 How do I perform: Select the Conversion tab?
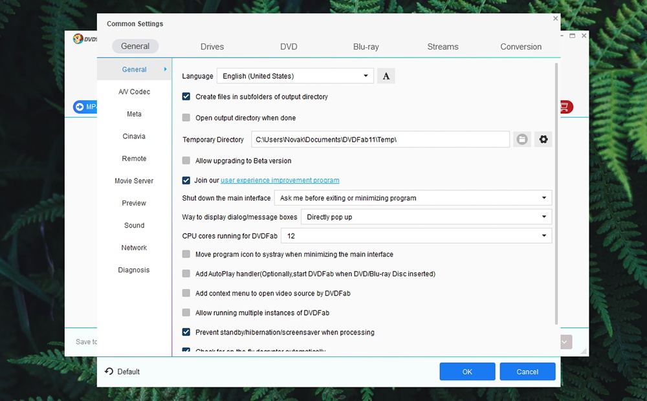pyautogui.click(x=521, y=47)
